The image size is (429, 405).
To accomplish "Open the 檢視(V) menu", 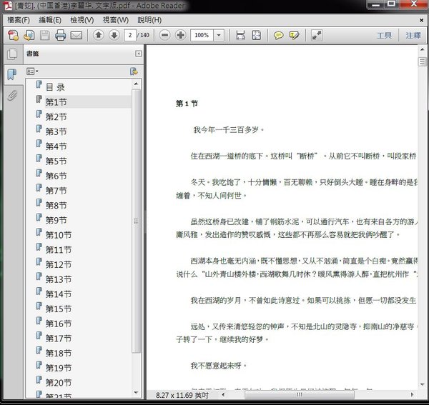I will (82, 20).
